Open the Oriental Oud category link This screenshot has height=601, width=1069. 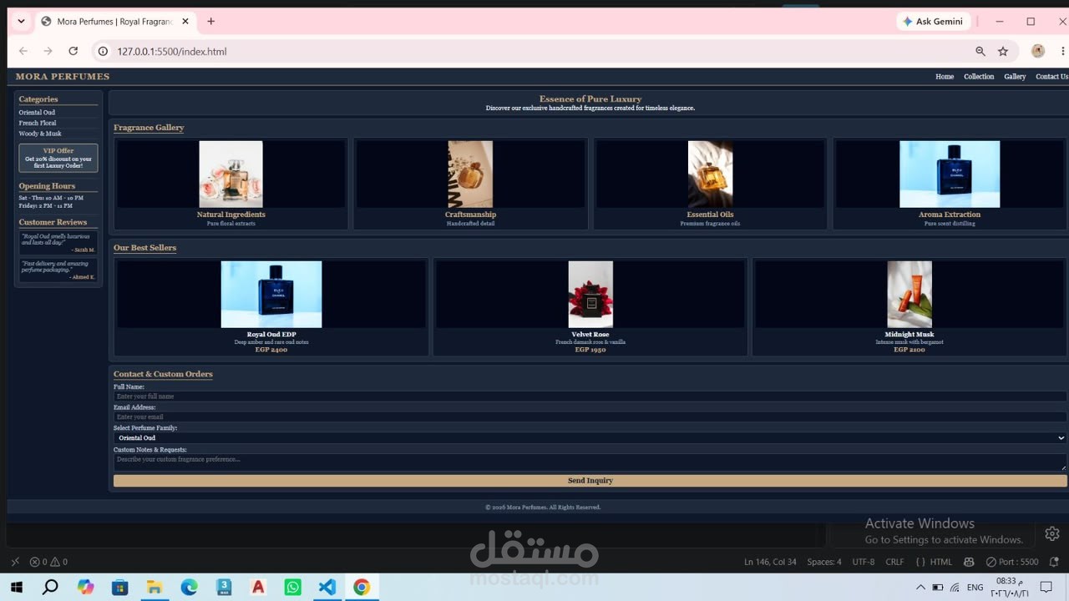(38, 113)
